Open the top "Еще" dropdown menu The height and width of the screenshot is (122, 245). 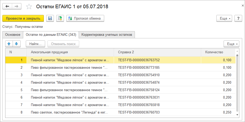[224, 18]
